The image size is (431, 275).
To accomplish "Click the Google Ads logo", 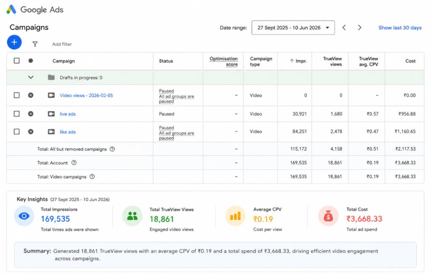I will [35, 10].
